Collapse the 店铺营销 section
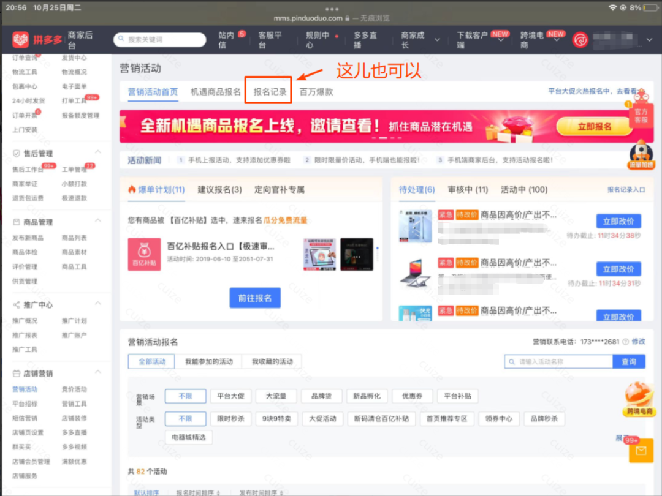 (98, 372)
